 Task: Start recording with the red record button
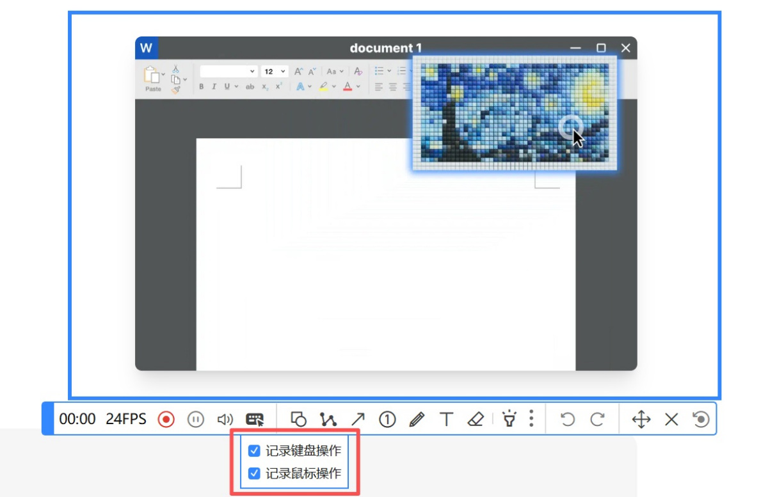pos(166,420)
